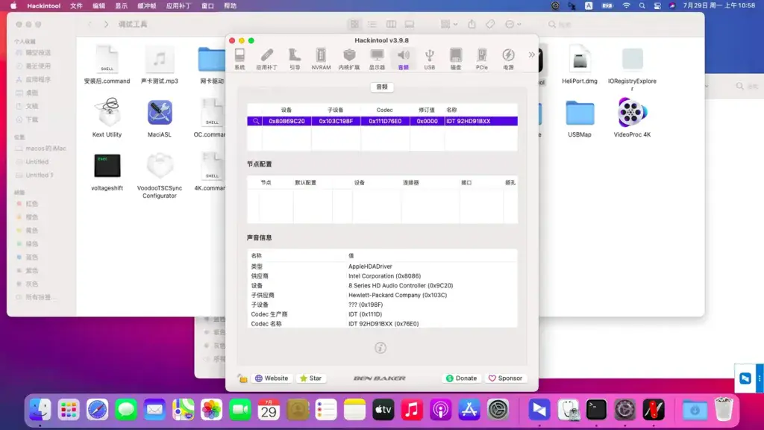Open the Displays section icon in Hackintool
The width and height of the screenshot is (764, 430).
point(377,60)
